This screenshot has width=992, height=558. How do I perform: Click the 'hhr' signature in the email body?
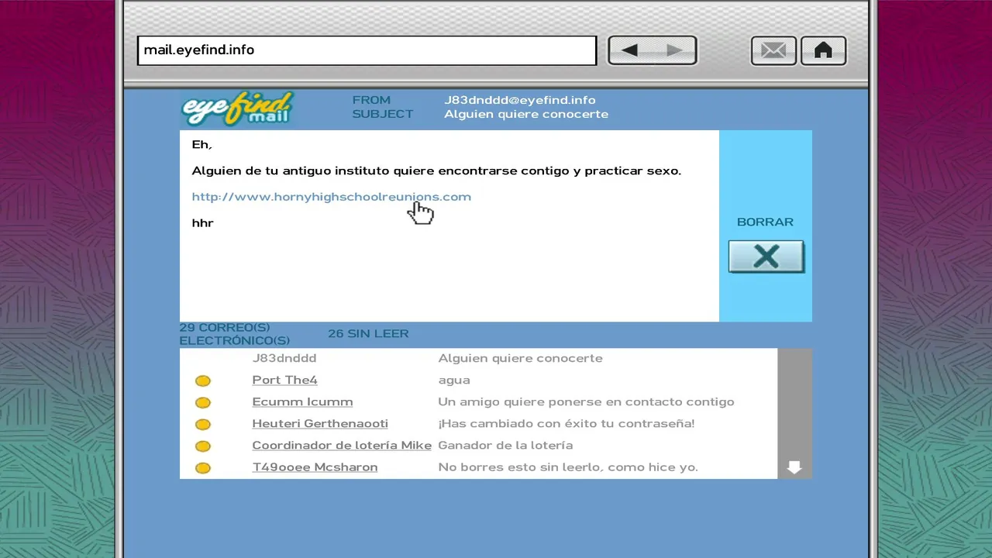[x=202, y=222]
